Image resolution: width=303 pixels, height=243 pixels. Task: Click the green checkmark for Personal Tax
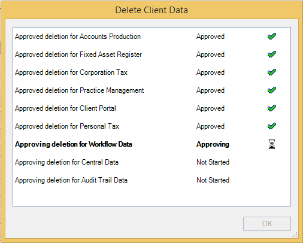[x=272, y=126]
